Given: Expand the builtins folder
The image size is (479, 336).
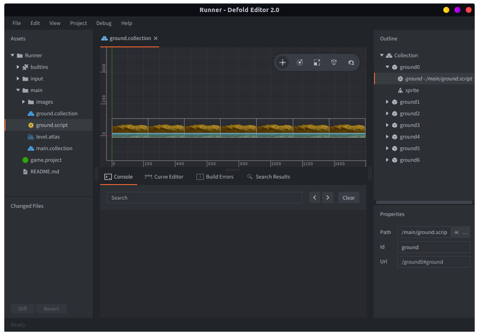Looking at the screenshot, I should coord(18,67).
